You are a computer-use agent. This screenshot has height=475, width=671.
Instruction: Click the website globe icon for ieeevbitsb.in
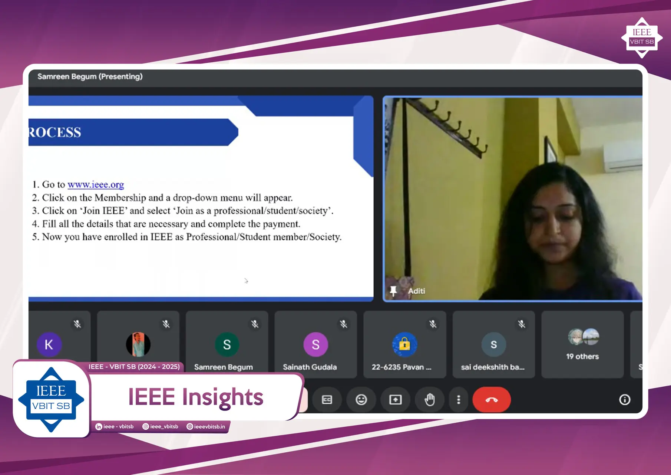pos(190,427)
